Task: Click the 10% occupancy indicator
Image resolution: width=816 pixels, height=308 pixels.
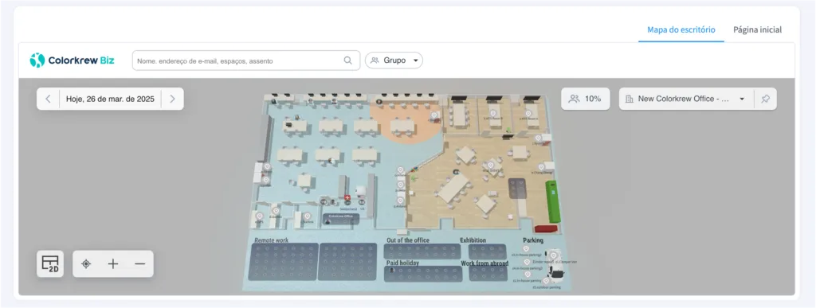Action: pyautogui.click(x=586, y=99)
